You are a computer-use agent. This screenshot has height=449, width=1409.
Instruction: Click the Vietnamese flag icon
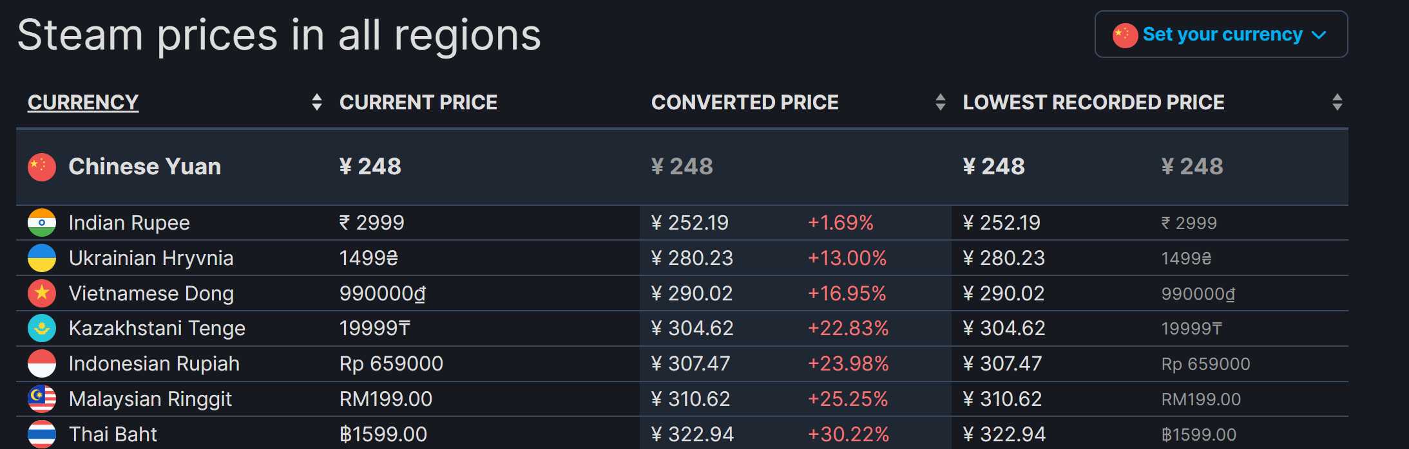(x=42, y=293)
